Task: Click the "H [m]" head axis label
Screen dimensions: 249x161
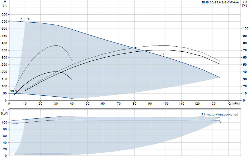Action: pos(5,3)
